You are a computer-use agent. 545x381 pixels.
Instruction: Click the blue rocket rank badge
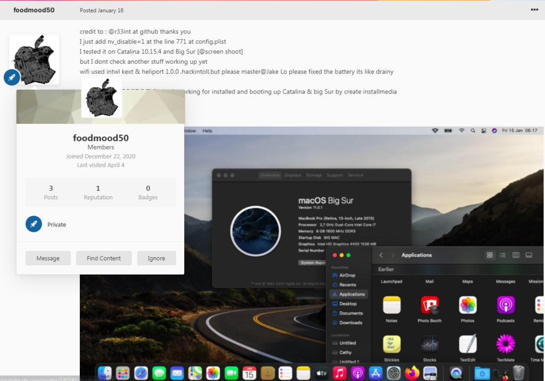(12, 78)
